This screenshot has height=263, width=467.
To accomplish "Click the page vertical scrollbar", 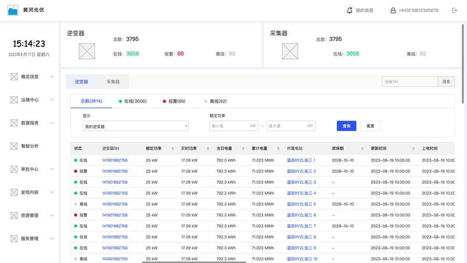I will (462, 64).
